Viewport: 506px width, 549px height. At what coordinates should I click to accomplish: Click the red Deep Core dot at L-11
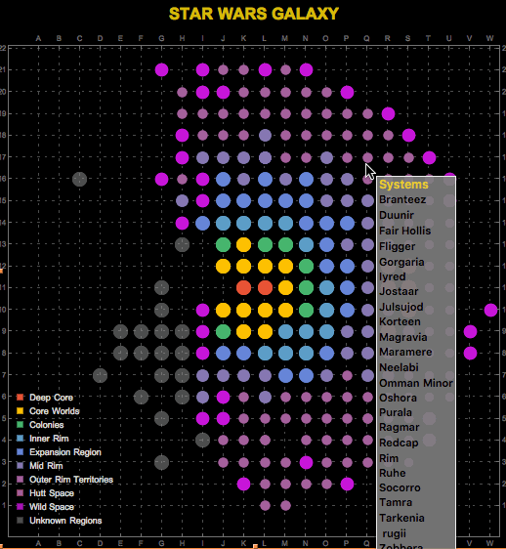point(265,288)
